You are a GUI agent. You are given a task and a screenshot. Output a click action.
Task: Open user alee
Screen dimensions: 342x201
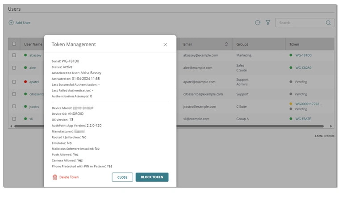pyautogui.click(x=33, y=68)
